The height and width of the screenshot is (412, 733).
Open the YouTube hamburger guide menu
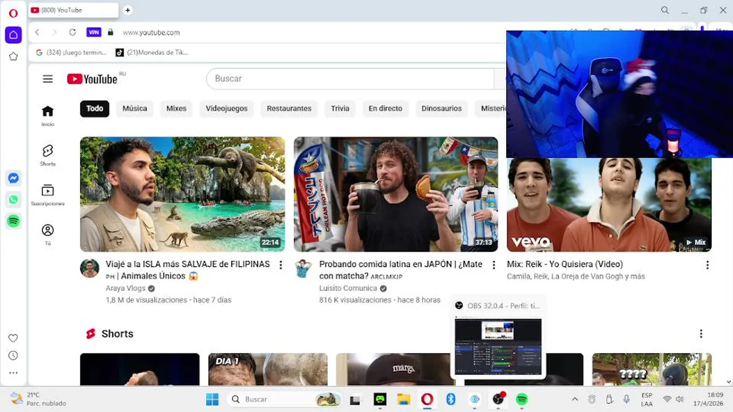48,79
